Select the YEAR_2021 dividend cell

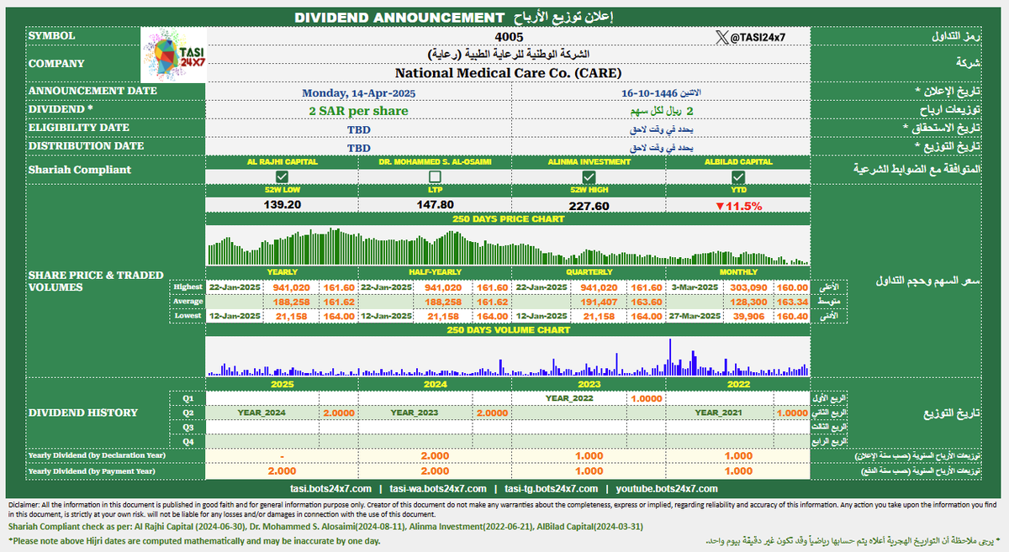click(x=720, y=413)
